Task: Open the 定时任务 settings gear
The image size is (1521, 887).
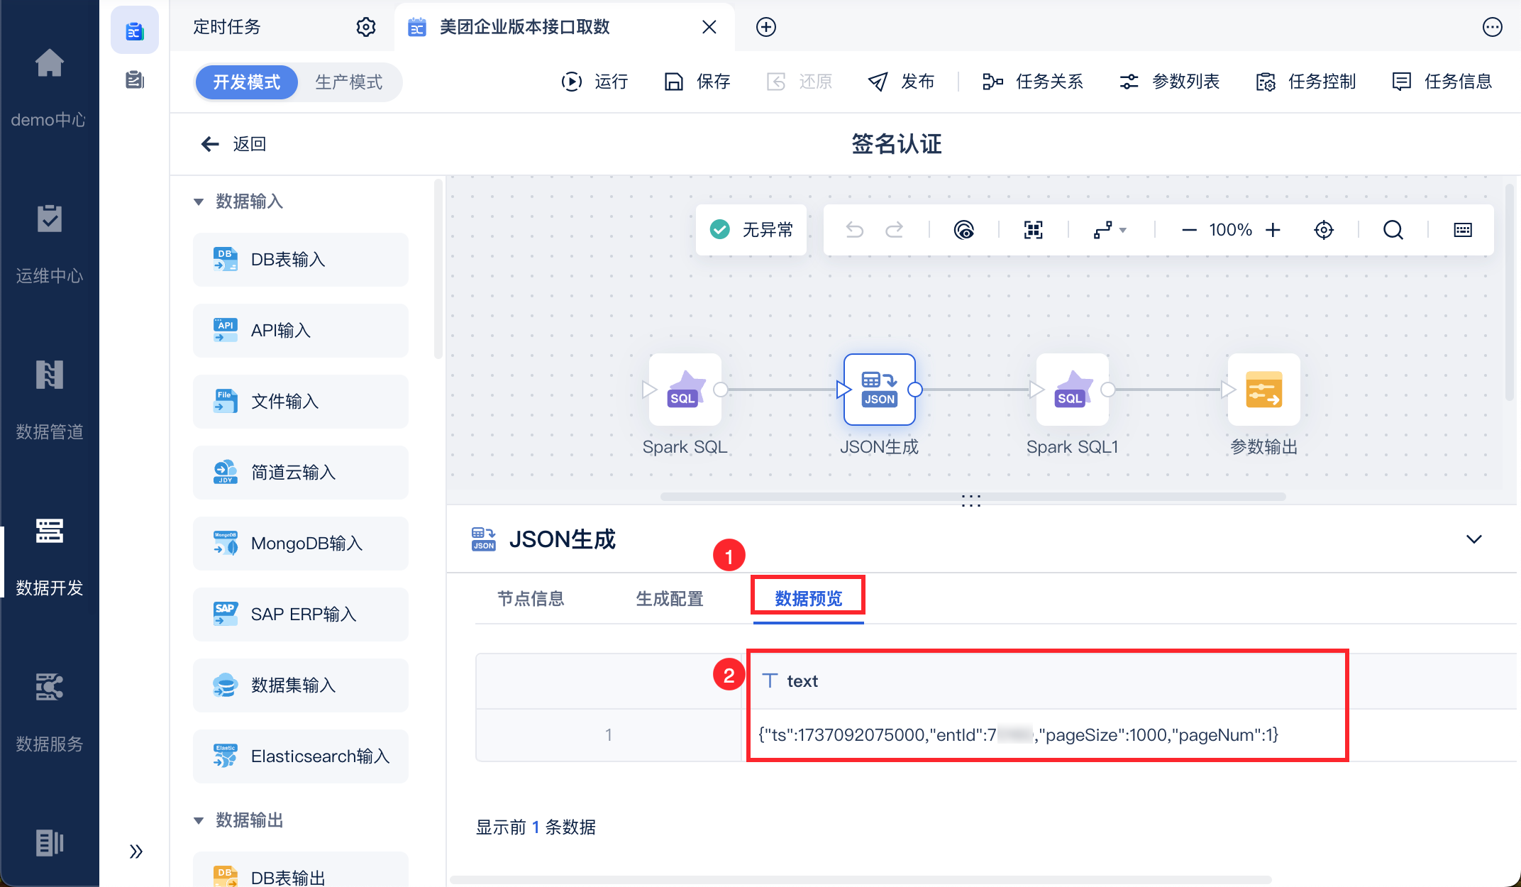Action: pyautogui.click(x=365, y=27)
